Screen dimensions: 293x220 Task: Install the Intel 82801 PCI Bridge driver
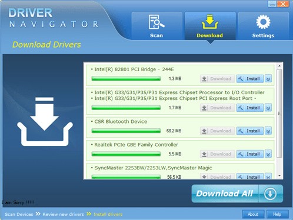pyautogui.click(x=250, y=79)
